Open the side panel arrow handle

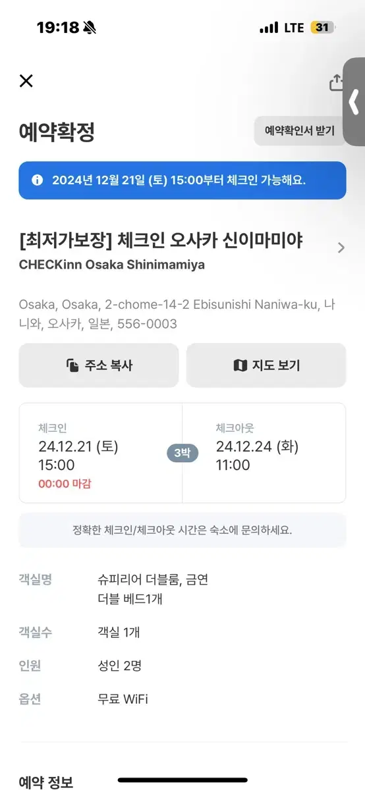click(354, 101)
